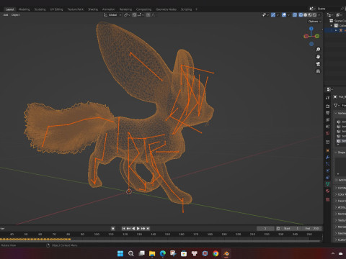Click the green Y axis on navigation gizmo
This screenshot has height=259, width=346.
[317, 36]
